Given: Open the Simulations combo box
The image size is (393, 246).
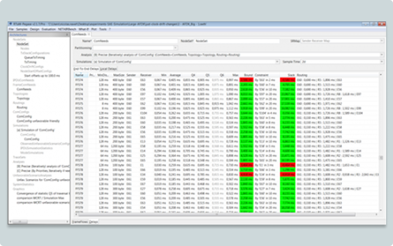Looking at the screenshot, I should click(x=277, y=61).
